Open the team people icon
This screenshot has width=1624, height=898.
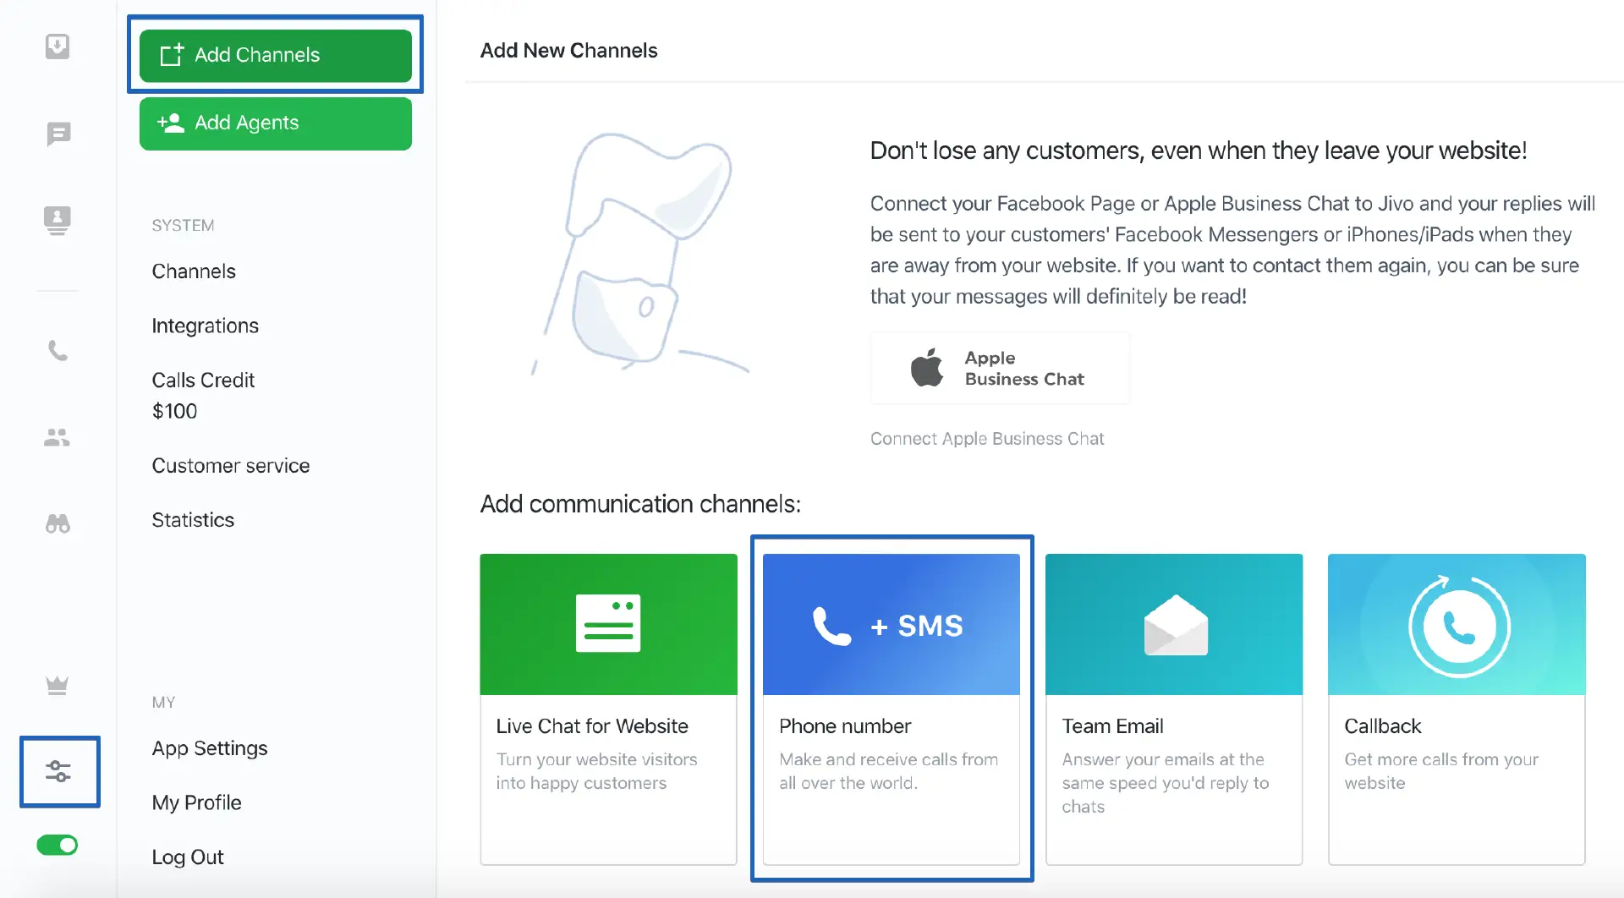pyautogui.click(x=57, y=437)
